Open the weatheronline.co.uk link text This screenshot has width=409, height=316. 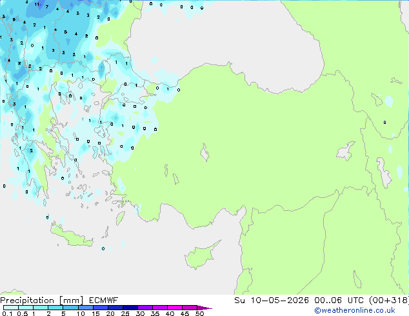pyautogui.click(x=355, y=310)
